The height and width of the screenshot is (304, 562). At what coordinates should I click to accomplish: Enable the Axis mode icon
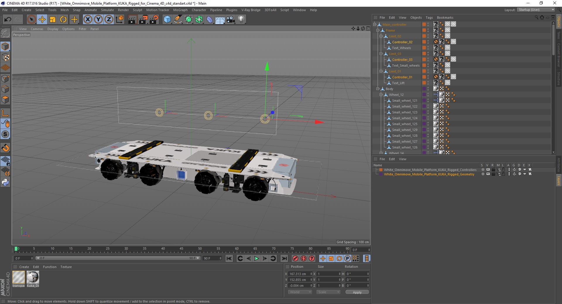5,113
